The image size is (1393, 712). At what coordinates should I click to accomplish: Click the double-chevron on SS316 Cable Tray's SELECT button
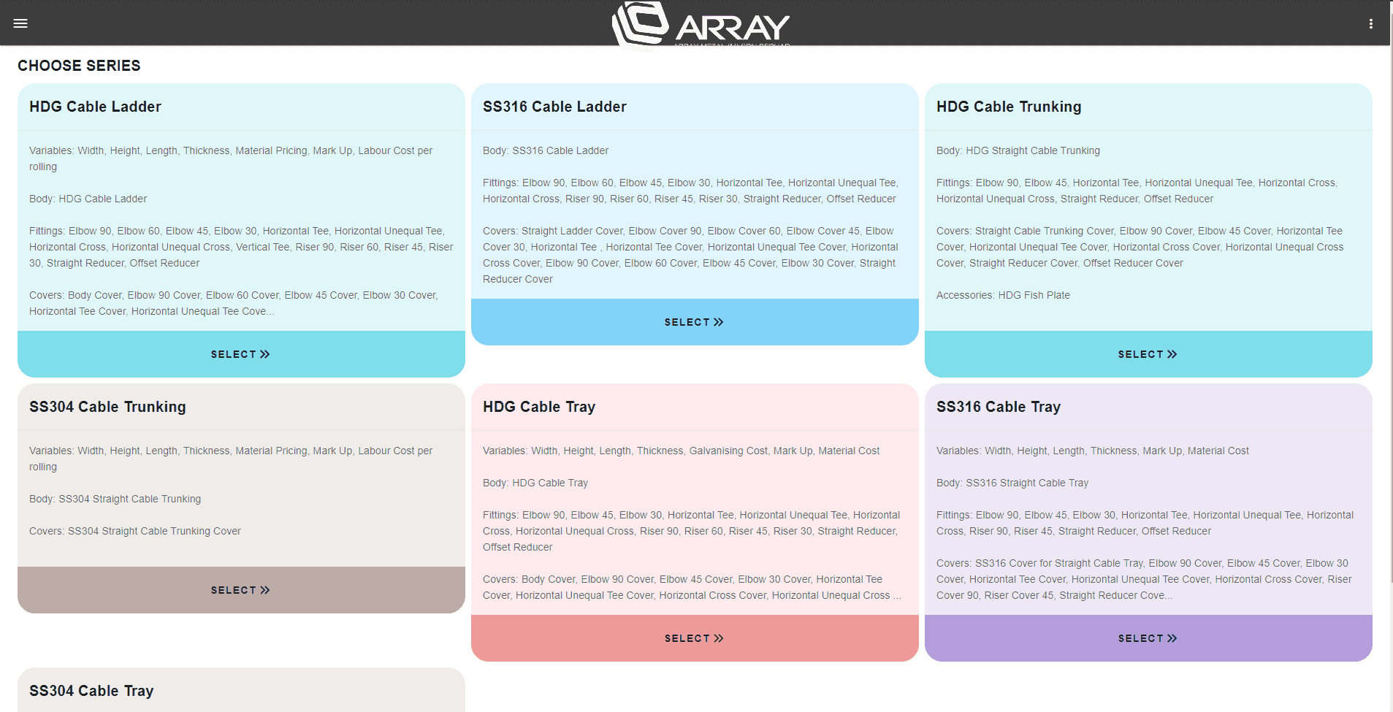1172,638
